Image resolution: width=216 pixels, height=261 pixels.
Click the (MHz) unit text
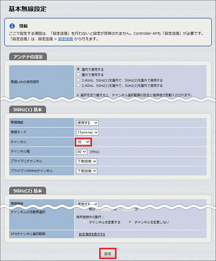[x=95, y=152]
